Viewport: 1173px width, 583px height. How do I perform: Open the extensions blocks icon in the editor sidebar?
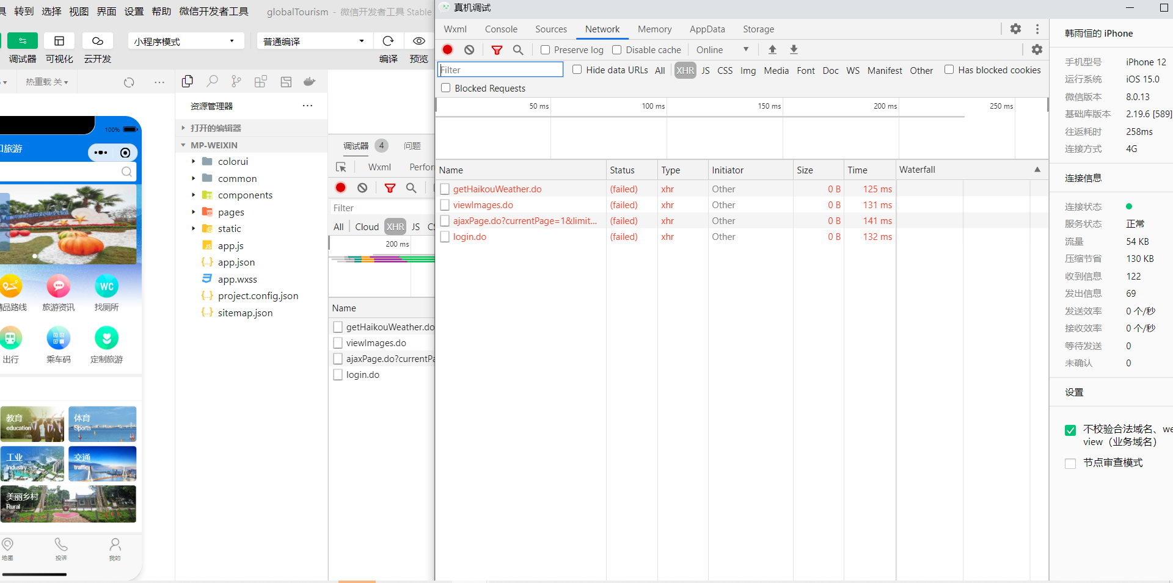click(x=261, y=81)
